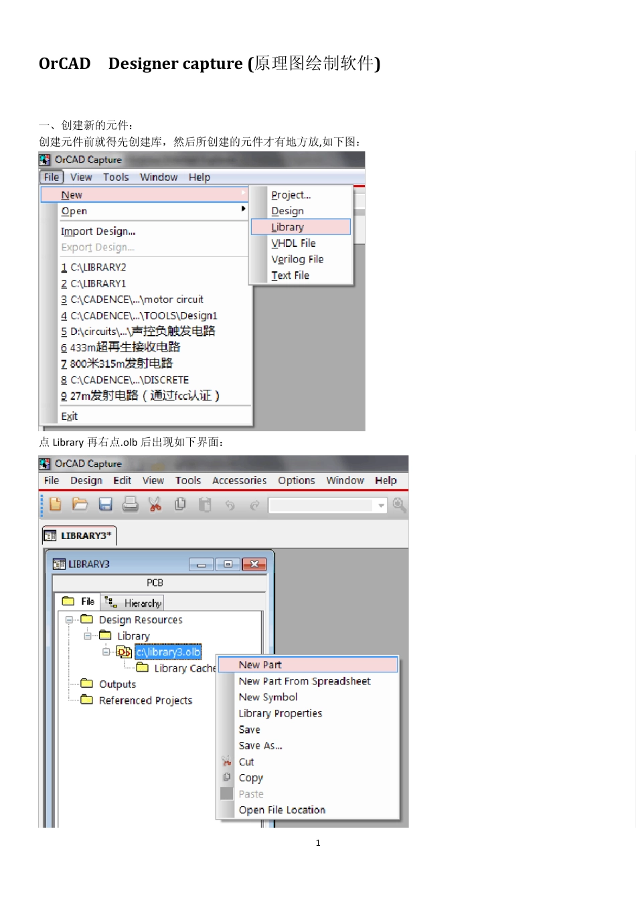Open the toolbar search combo box dropdown
The image size is (636, 900).
[x=381, y=506]
